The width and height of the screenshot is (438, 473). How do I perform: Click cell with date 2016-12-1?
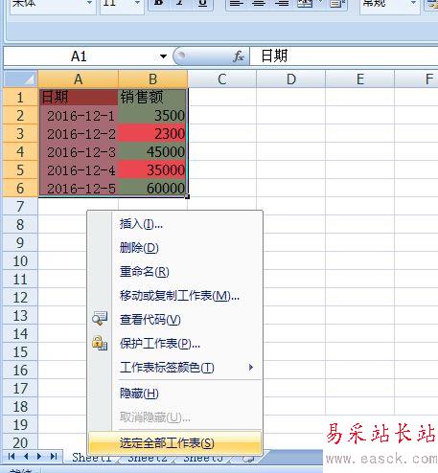click(x=78, y=115)
